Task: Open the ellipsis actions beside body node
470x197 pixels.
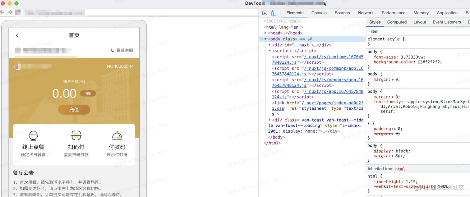Action: [261, 39]
